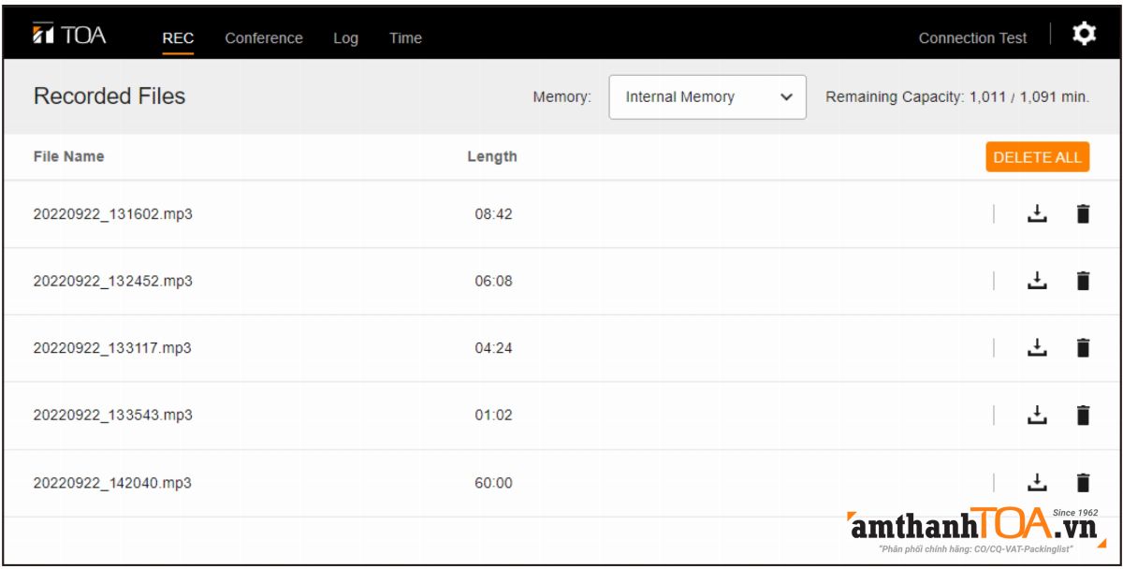Go to the Time tab

coord(405,38)
